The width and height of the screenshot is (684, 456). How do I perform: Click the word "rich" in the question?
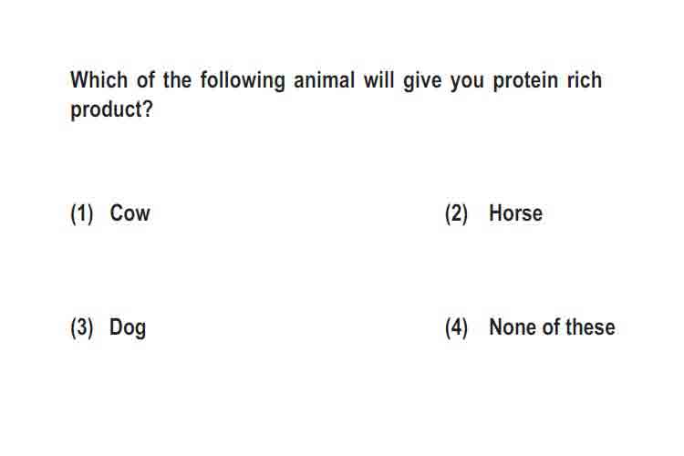(585, 80)
